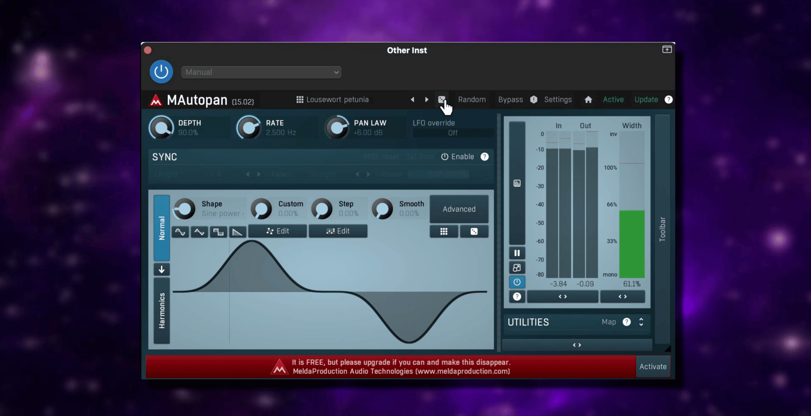Pause the meters
Screen dimensions: 811x416
click(517, 253)
